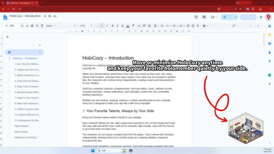Decrease font size with minus button
Image resolution: width=274 pixels, height=154 pixels.
pos(97,26)
